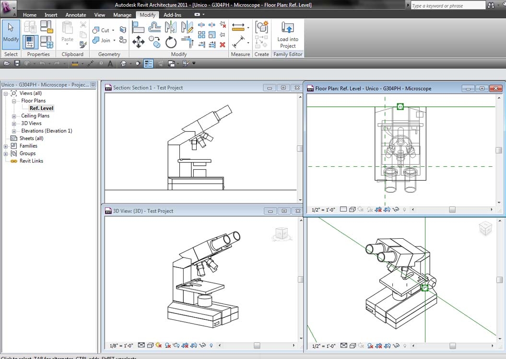Select the Create Group tool
This screenshot has height=359, width=506.
(262, 28)
